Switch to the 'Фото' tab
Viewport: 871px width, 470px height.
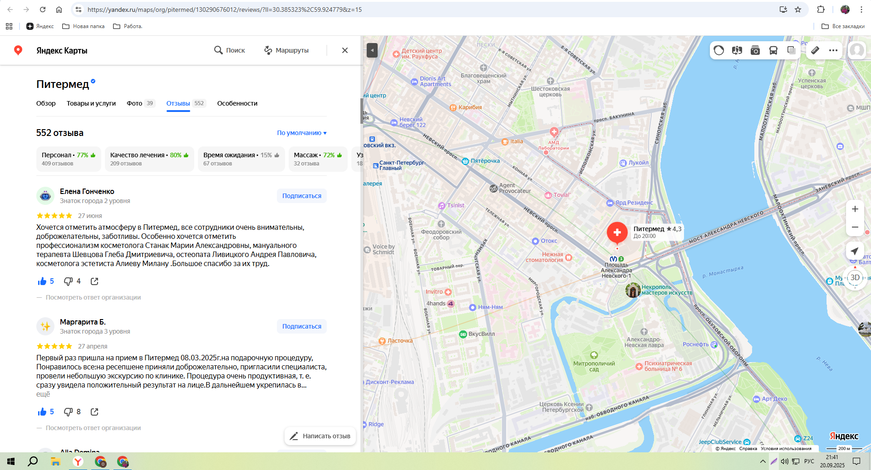click(x=134, y=103)
